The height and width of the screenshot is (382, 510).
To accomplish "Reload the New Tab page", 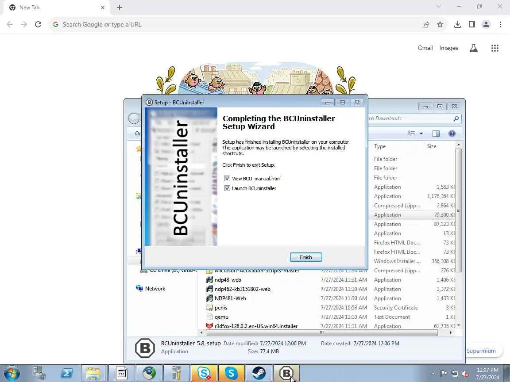I will coord(38,24).
